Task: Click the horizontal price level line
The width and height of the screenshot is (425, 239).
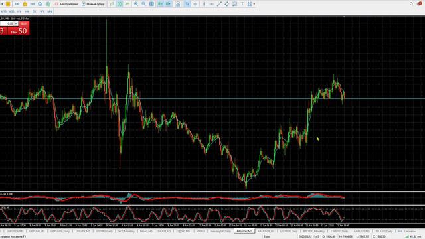Action: click(212, 98)
